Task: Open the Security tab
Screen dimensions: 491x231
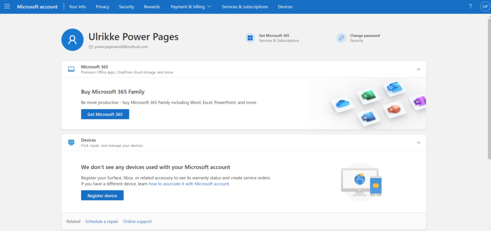Action: point(127,7)
